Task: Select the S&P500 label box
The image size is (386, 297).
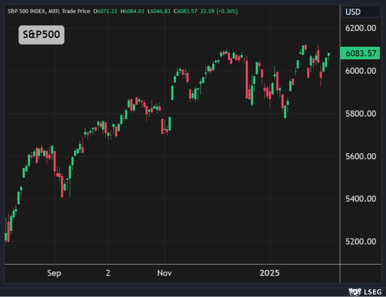Action: point(41,35)
